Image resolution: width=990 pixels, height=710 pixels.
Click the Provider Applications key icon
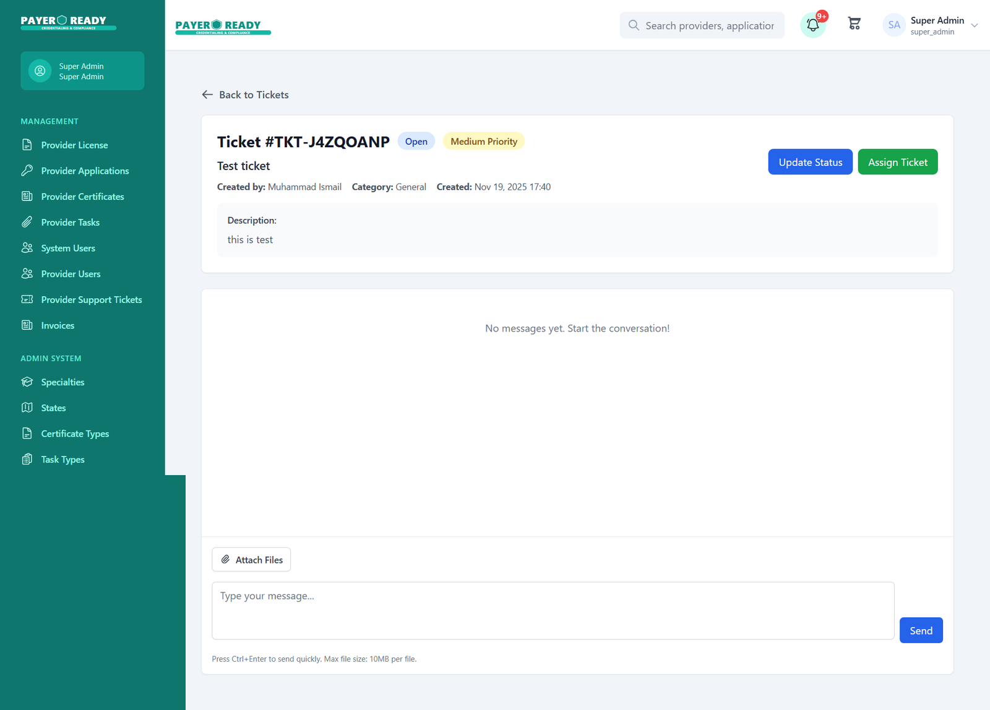(x=27, y=171)
